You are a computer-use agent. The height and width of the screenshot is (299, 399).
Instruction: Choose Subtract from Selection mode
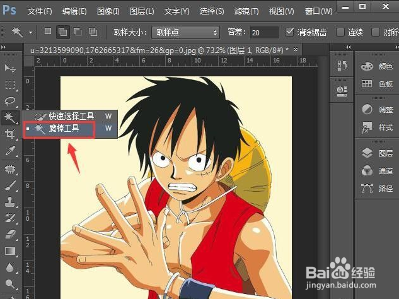coord(78,32)
